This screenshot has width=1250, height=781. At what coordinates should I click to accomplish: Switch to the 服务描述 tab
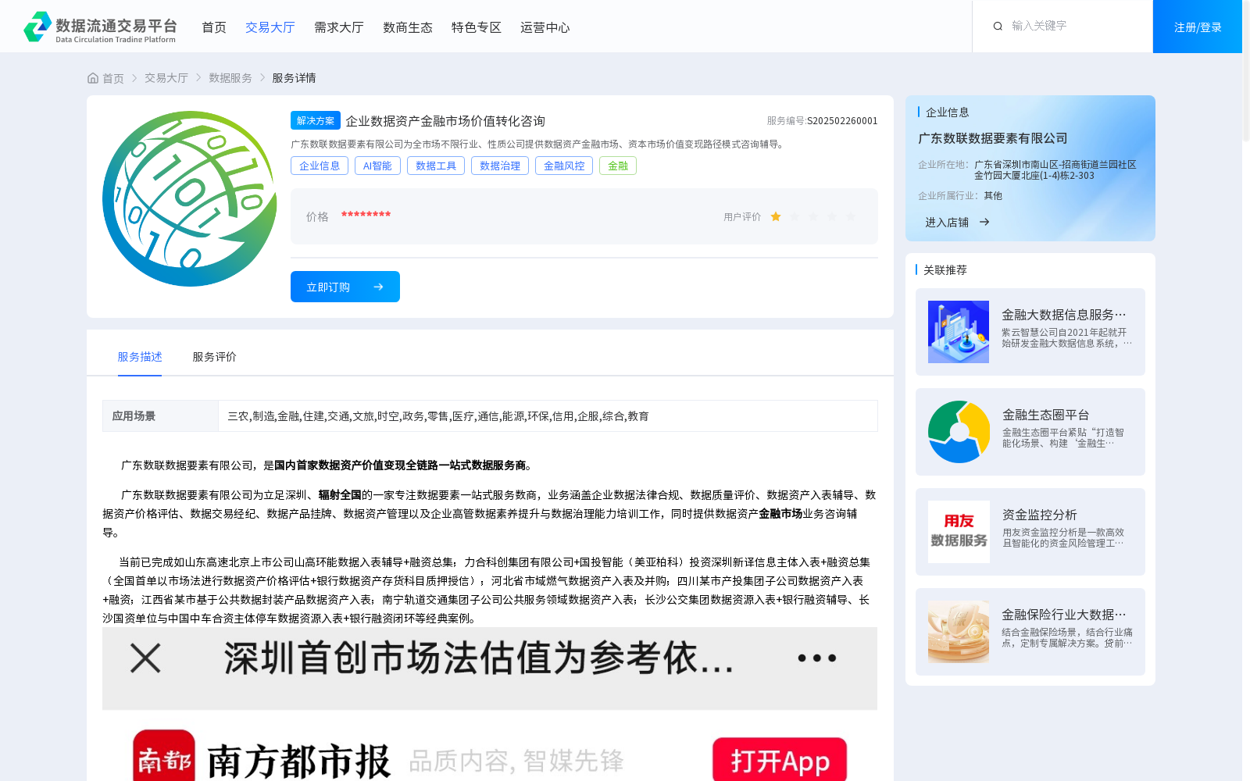point(140,357)
